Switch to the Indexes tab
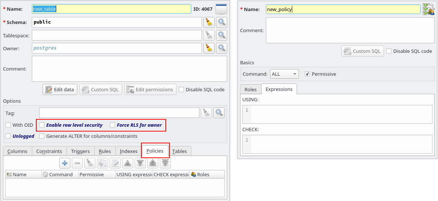This screenshot has width=438, height=201. 128,151
